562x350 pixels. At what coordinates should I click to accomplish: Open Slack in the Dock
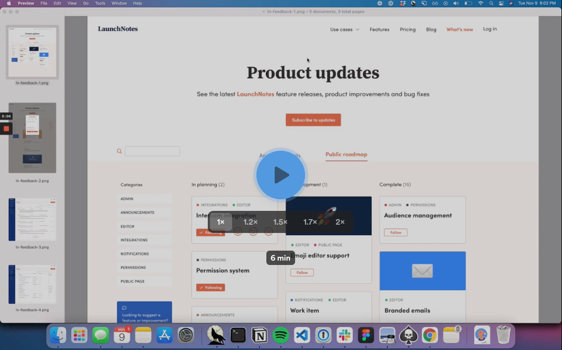pyautogui.click(x=344, y=336)
